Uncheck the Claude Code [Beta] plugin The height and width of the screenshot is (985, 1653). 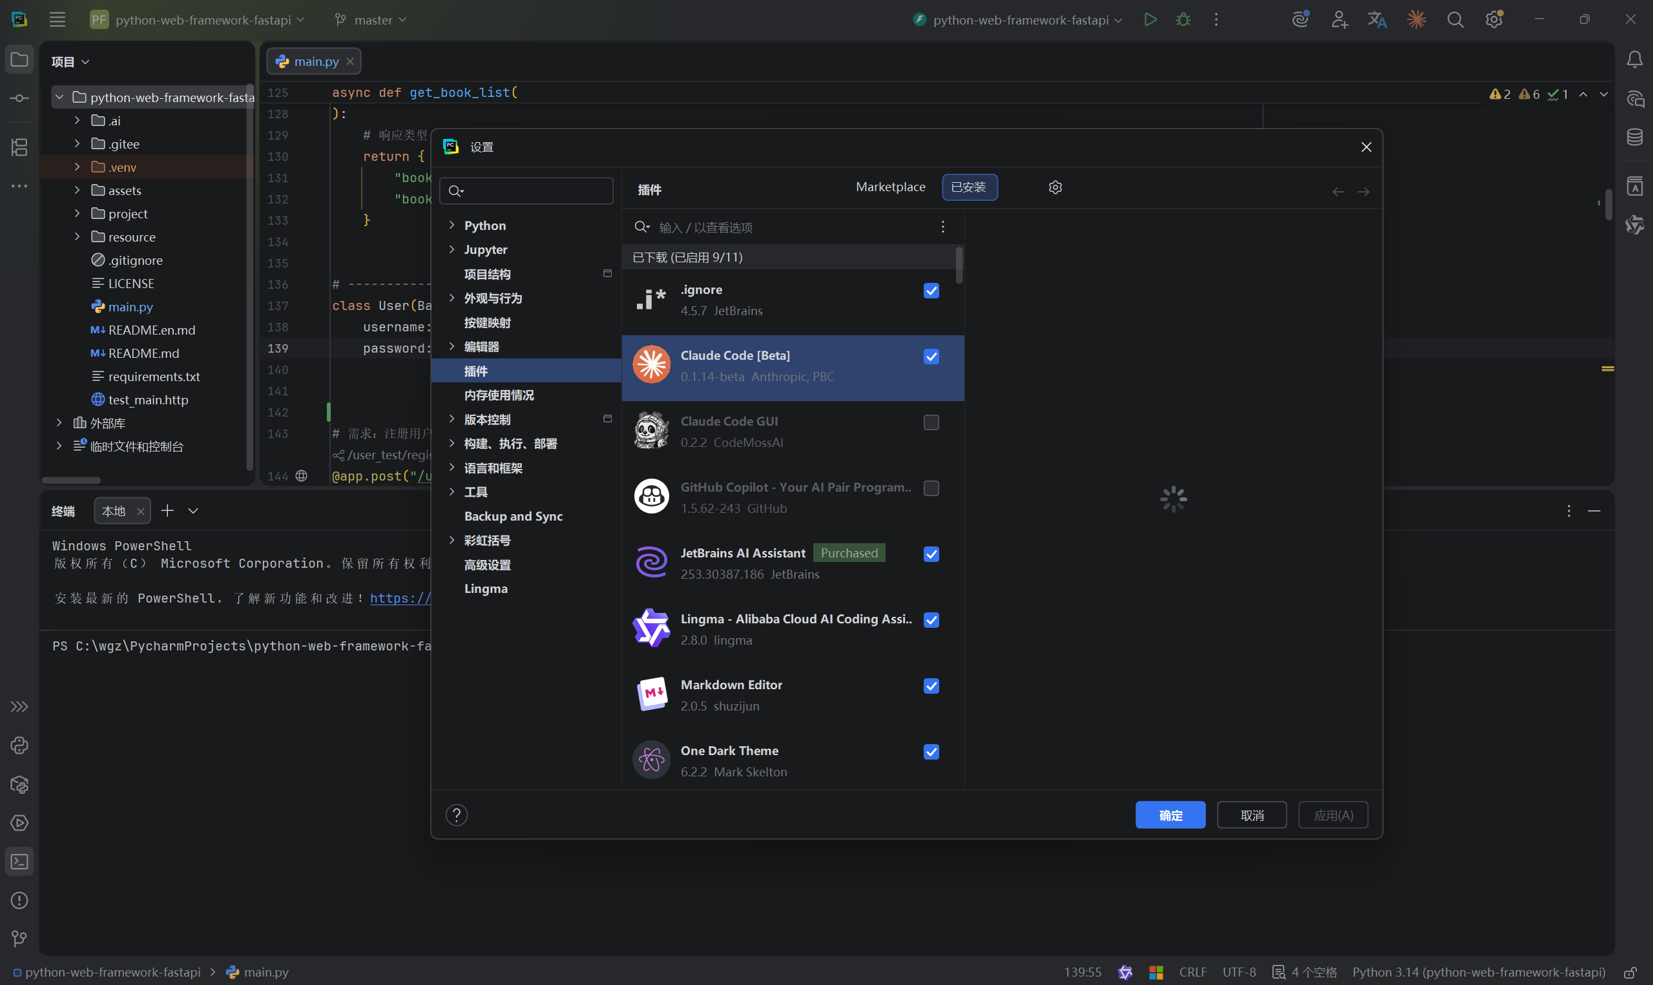[x=931, y=357]
